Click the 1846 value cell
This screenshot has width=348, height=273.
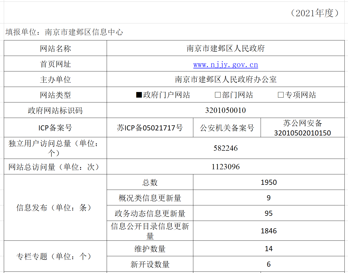point(269,231)
